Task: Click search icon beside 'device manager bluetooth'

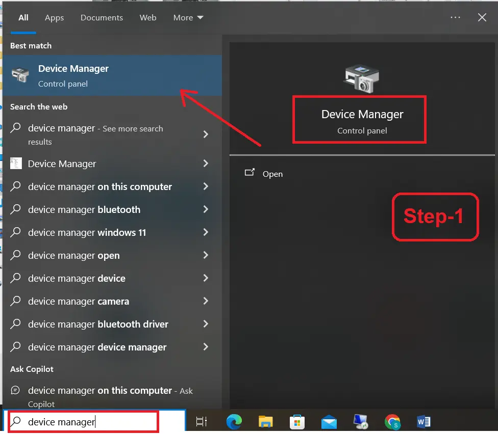Action: tap(15, 209)
